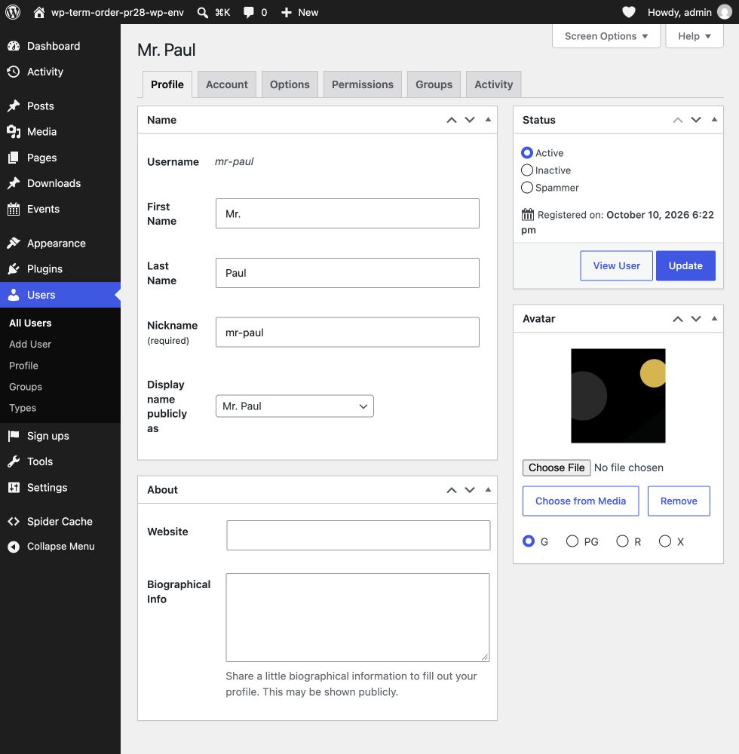Mark user as Spammer
The height and width of the screenshot is (754, 739).
coord(527,188)
